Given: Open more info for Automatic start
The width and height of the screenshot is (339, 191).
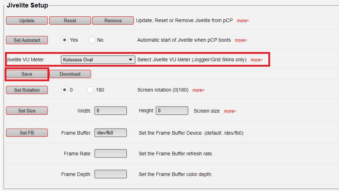Looking at the screenshot, I should [241, 40].
